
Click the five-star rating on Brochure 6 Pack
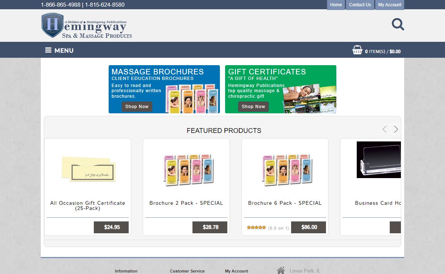[x=256, y=228]
